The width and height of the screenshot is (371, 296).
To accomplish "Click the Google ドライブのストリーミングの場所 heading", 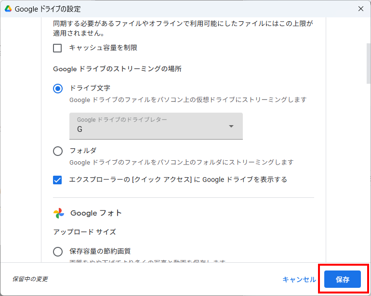I will (117, 69).
